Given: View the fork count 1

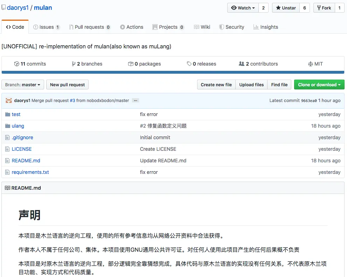Looking at the screenshot, I should 340,8.
